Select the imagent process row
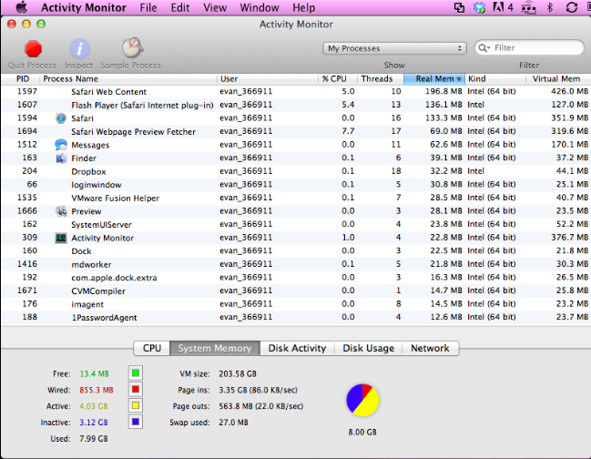The height and width of the screenshot is (459, 591). point(295,304)
